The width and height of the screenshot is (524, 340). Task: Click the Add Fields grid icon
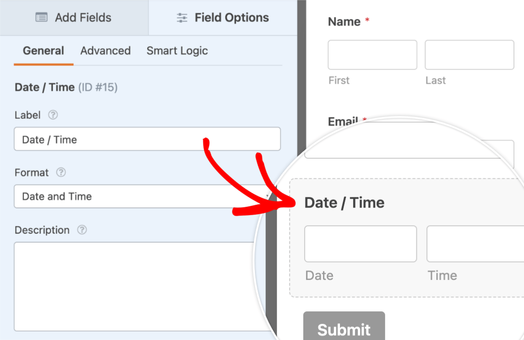point(42,17)
